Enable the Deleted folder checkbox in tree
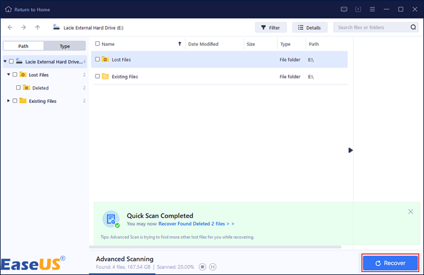The height and width of the screenshot is (275, 424). pyautogui.click(x=19, y=88)
